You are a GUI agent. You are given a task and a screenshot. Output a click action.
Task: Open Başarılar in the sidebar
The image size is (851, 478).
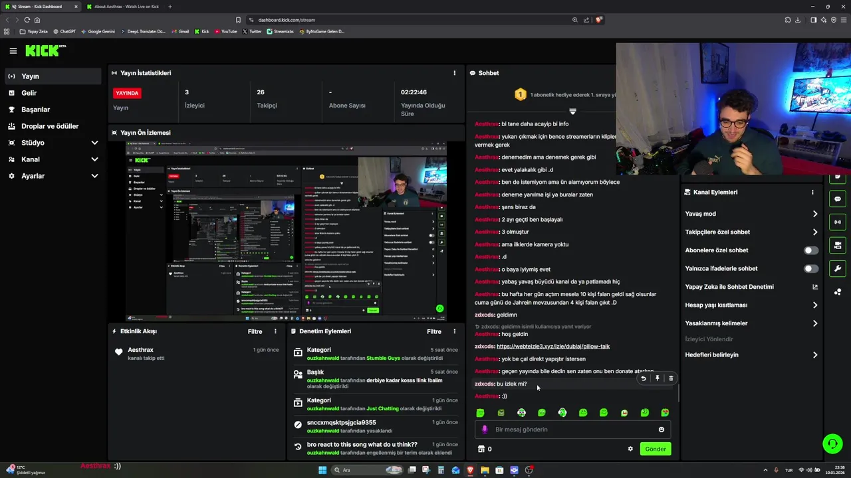pyautogui.click(x=53, y=110)
